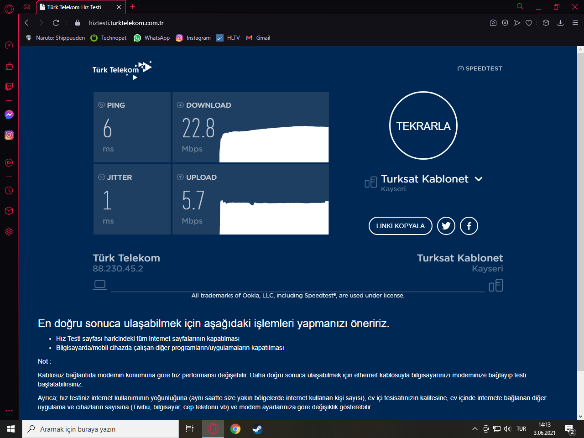Open the Gmail bookmark
Viewport: 584px width, 438px height.
258,38
